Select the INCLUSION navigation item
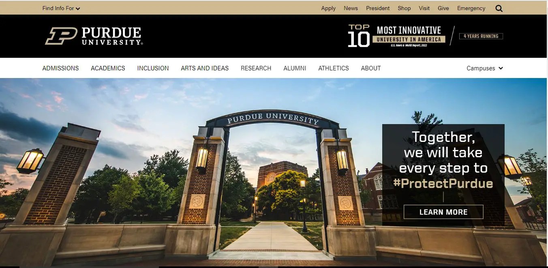This screenshot has height=268, width=548. (153, 68)
